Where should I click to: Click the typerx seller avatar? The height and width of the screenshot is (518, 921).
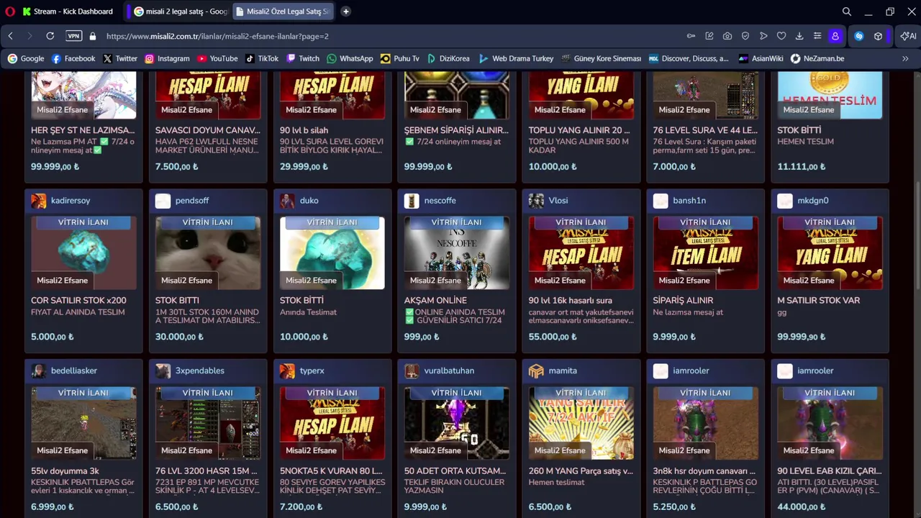[287, 371]
